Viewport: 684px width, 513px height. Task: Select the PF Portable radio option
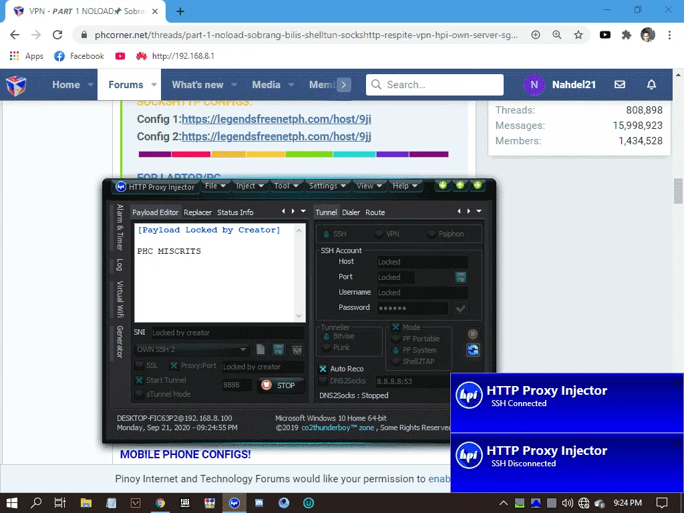(395, 339)
